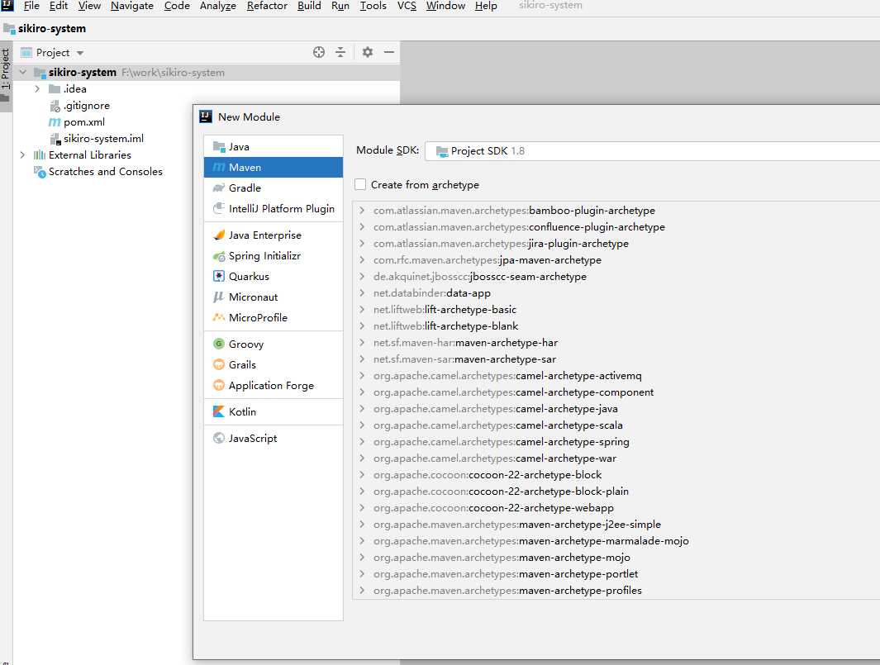This screenshot has width=880, height=665.
Task: Open Project panel settings gear
Action: tap(367, 52)
